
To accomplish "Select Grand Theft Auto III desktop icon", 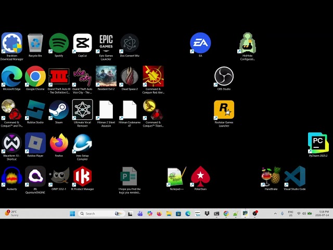I will pyautogui.click(x=59, y=80).
